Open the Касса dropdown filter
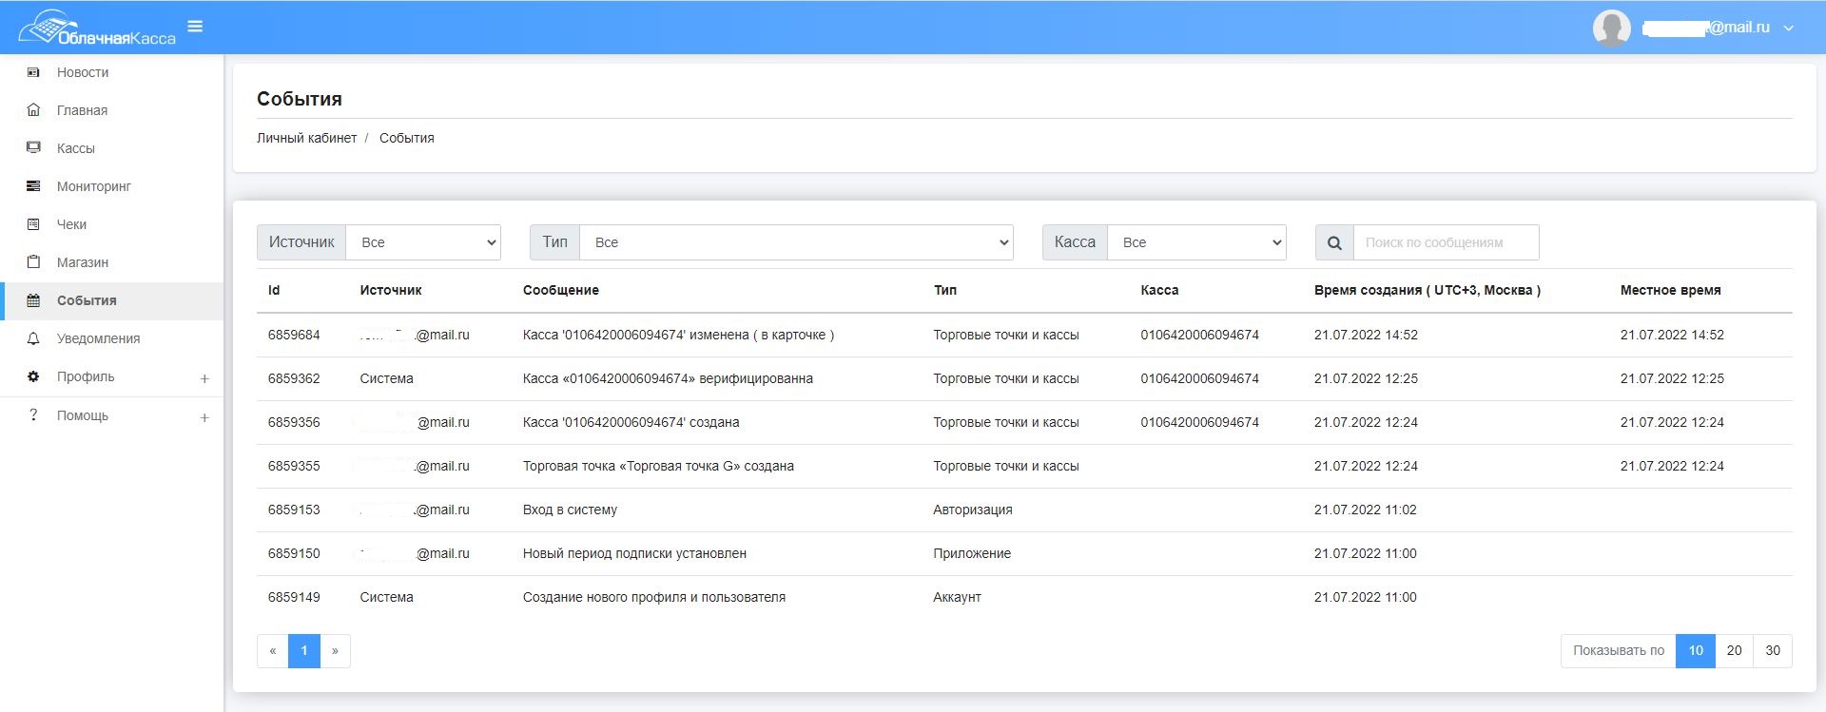Screen dimensions: 1826x712 pyautogui.click(x=1196, y=242)
